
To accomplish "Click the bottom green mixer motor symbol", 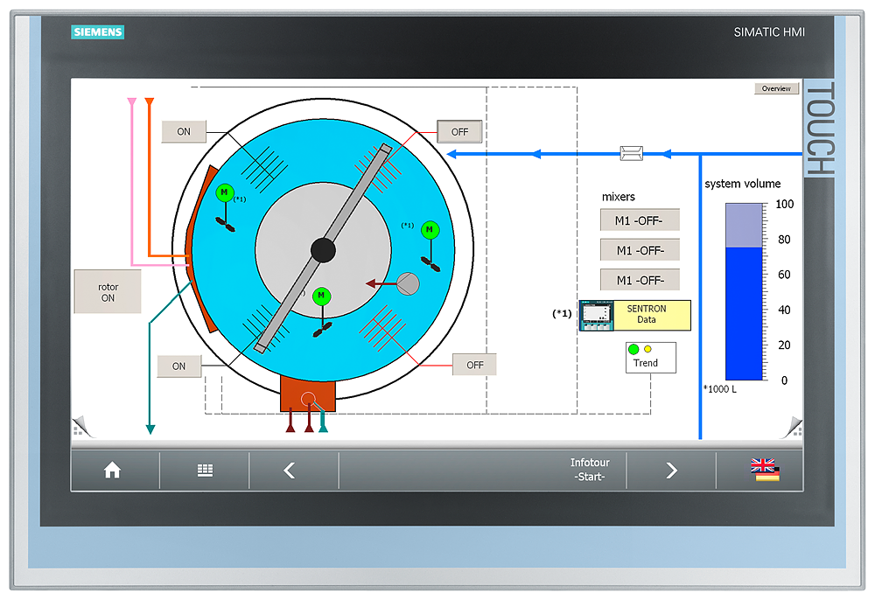I will [322, 296].
